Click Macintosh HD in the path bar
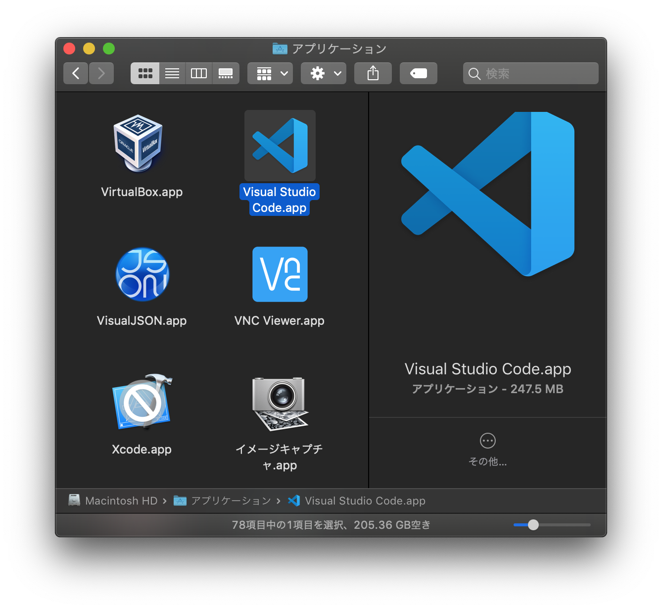 (113, 501)
